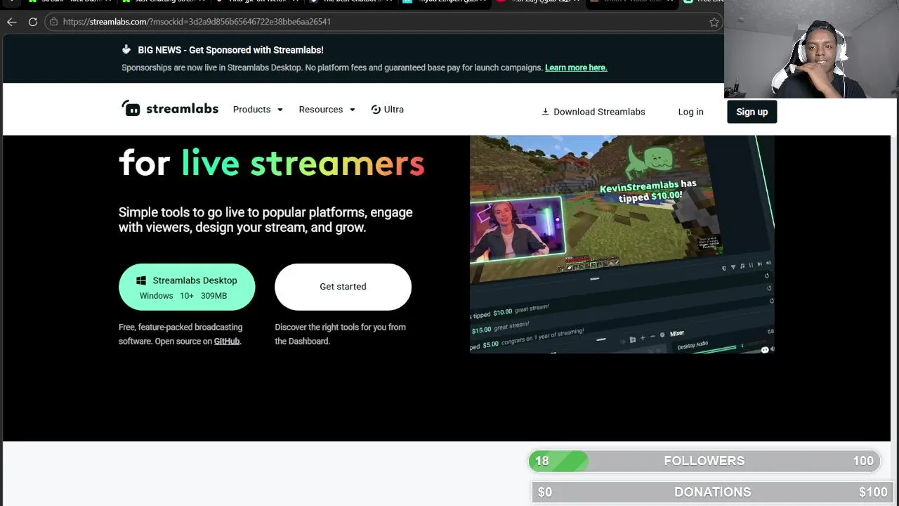Open the site information icon beside the URL
Screen dimensions: 899x506
point(53,22)
